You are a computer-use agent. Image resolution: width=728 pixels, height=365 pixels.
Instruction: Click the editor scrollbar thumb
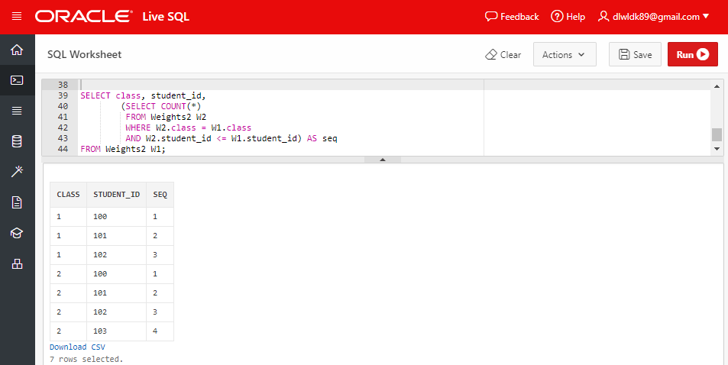pyautogui.click(x=717, y=134)
